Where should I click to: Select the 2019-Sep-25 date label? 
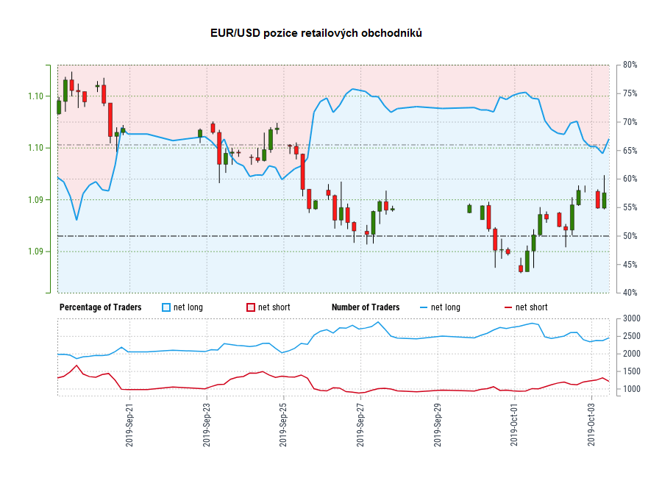click(x=283, y=425)
